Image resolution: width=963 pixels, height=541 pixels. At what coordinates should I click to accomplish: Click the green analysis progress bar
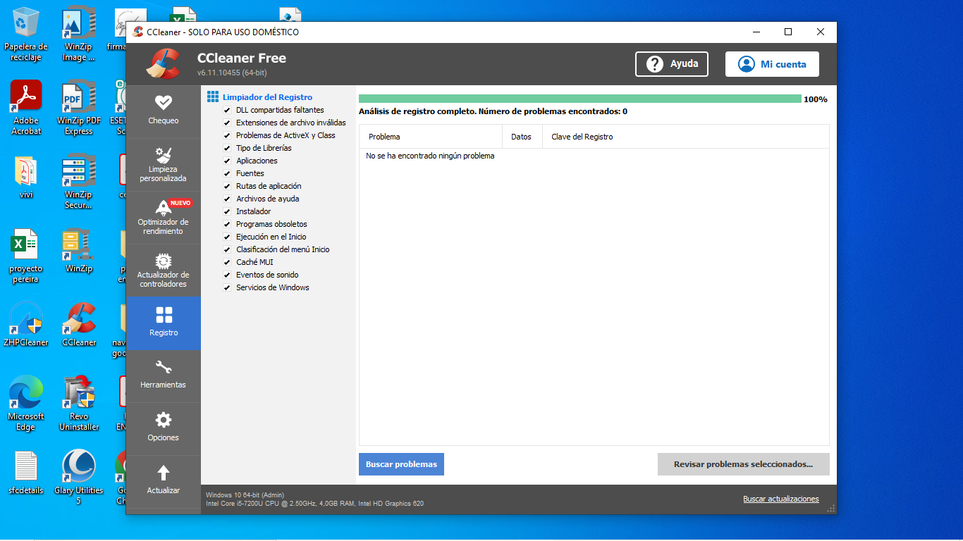[579, 99]
